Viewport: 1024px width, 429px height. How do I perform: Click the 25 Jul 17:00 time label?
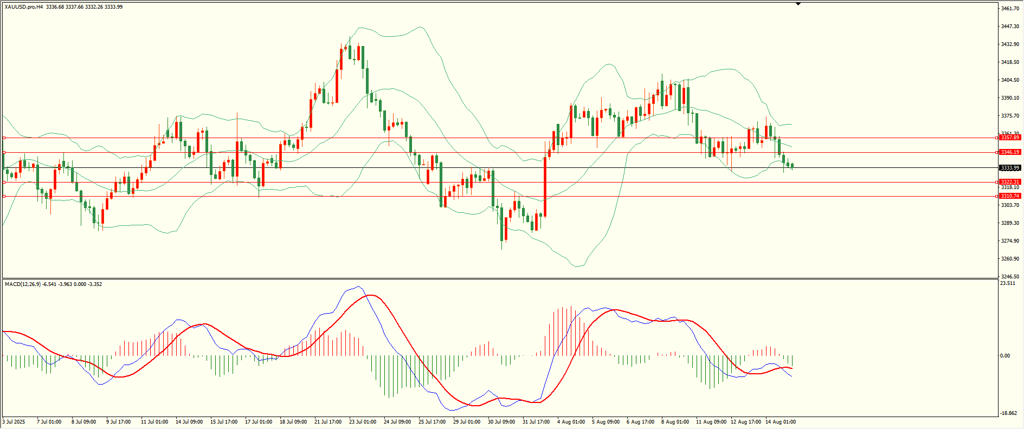pos(432,422)
